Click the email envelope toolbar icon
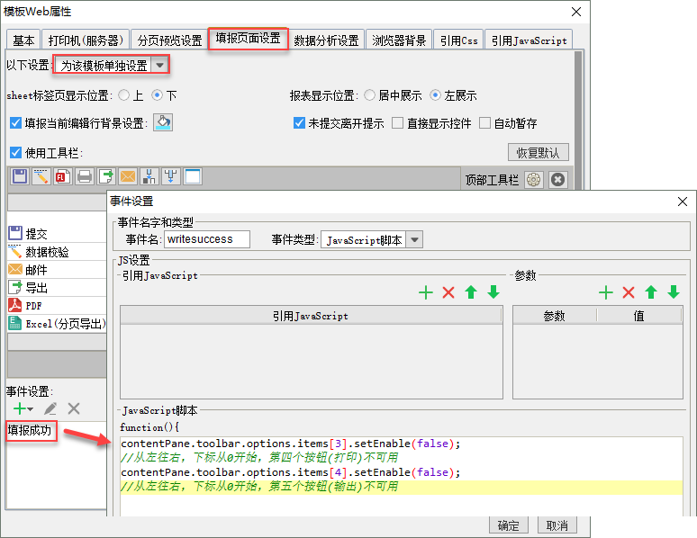Image resolution: width=697 pixels, height=538 pixels. coord(128,176)
